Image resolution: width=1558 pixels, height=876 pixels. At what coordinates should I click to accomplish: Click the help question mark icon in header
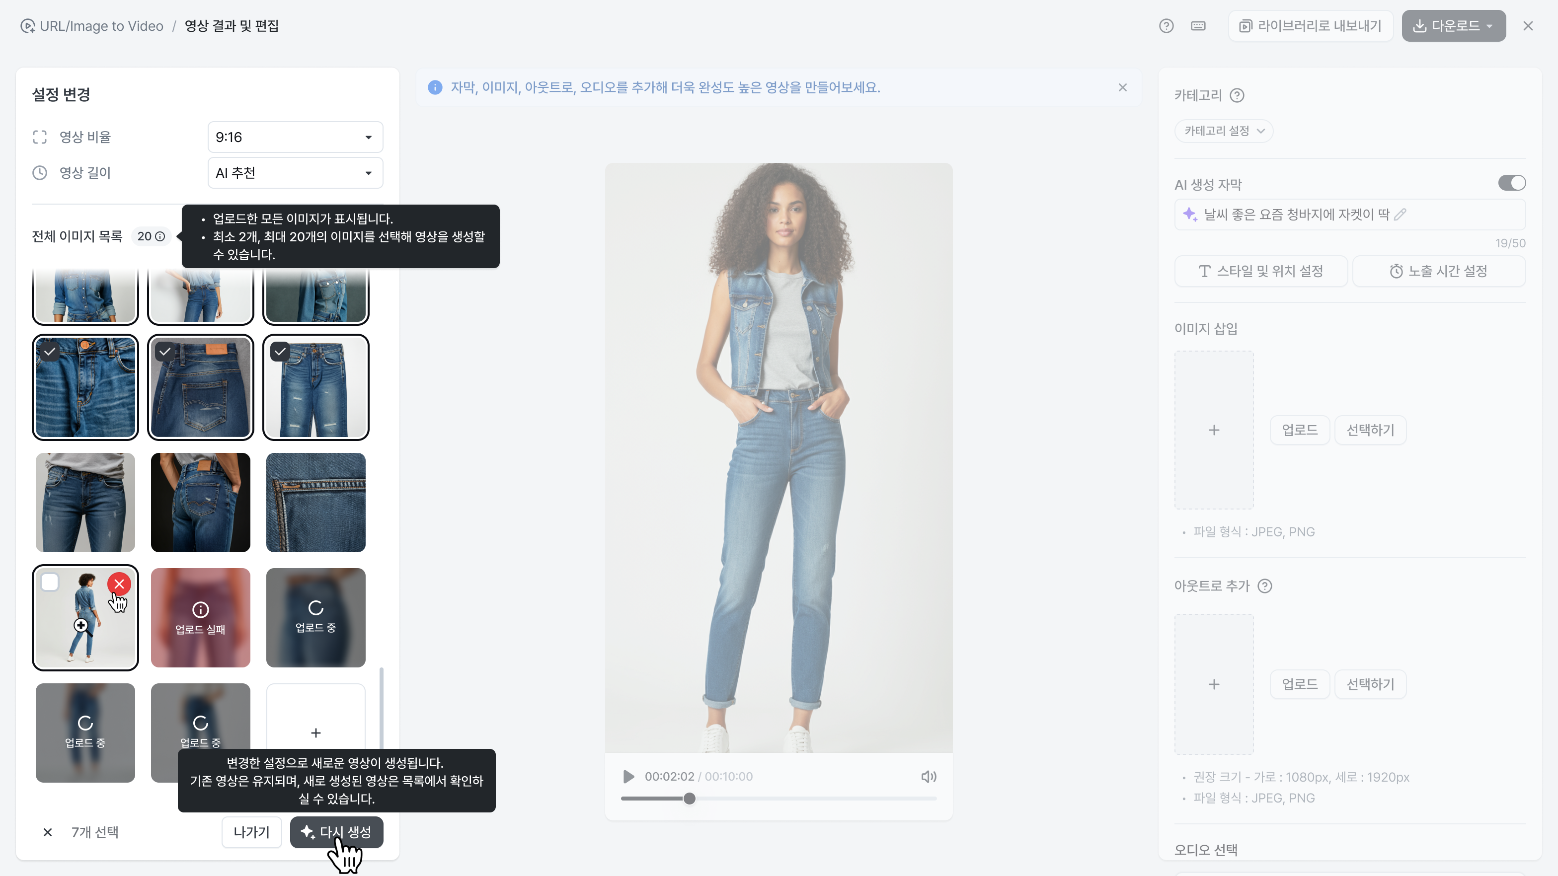(1166, 26)
